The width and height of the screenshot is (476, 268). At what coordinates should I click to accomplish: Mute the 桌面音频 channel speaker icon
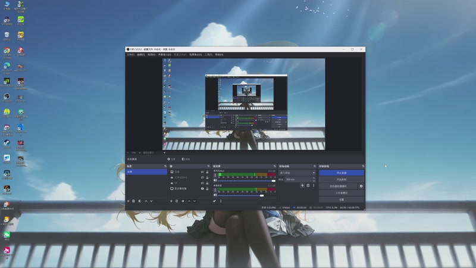(x=215, y=195)
